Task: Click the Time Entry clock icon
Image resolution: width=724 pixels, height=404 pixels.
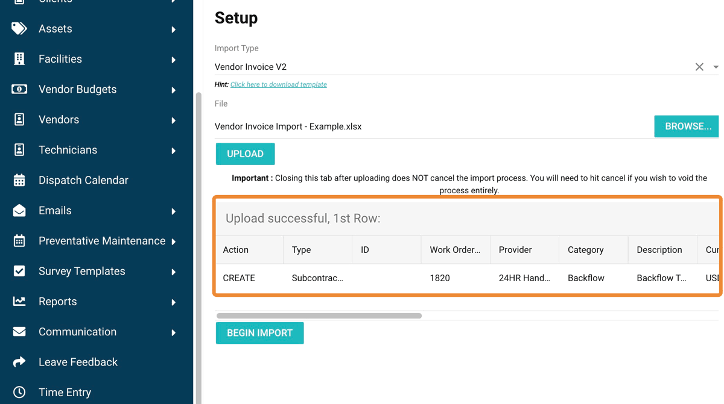Action: [19, 392]
